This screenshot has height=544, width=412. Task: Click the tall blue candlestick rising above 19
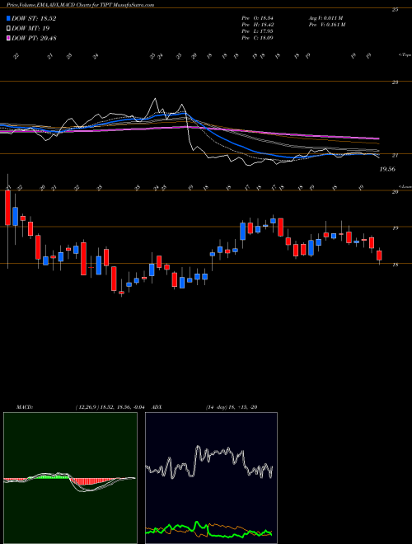pyautogui.click(x=243, y=231)
